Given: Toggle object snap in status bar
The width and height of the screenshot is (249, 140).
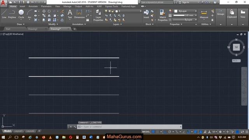Looking at the screenshot, I should [188, 132].
